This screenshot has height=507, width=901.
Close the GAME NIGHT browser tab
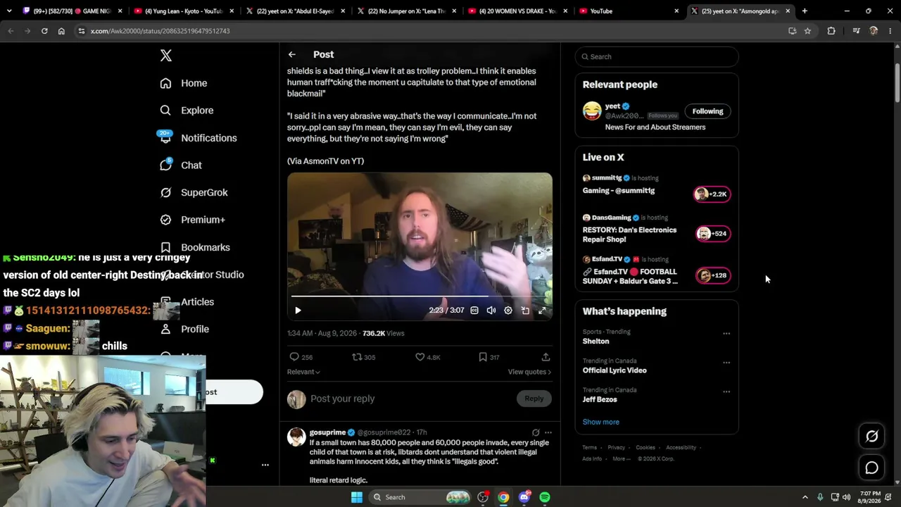click(x=120, y=11)
